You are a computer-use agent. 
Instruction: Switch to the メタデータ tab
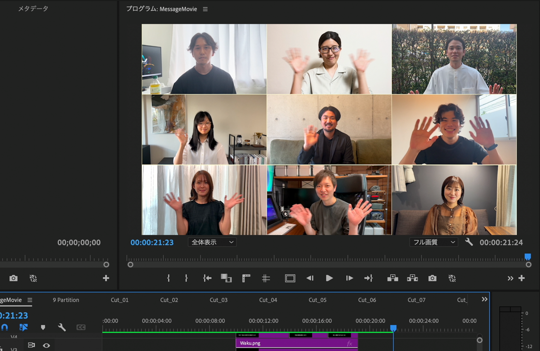[x=33, y=8]
